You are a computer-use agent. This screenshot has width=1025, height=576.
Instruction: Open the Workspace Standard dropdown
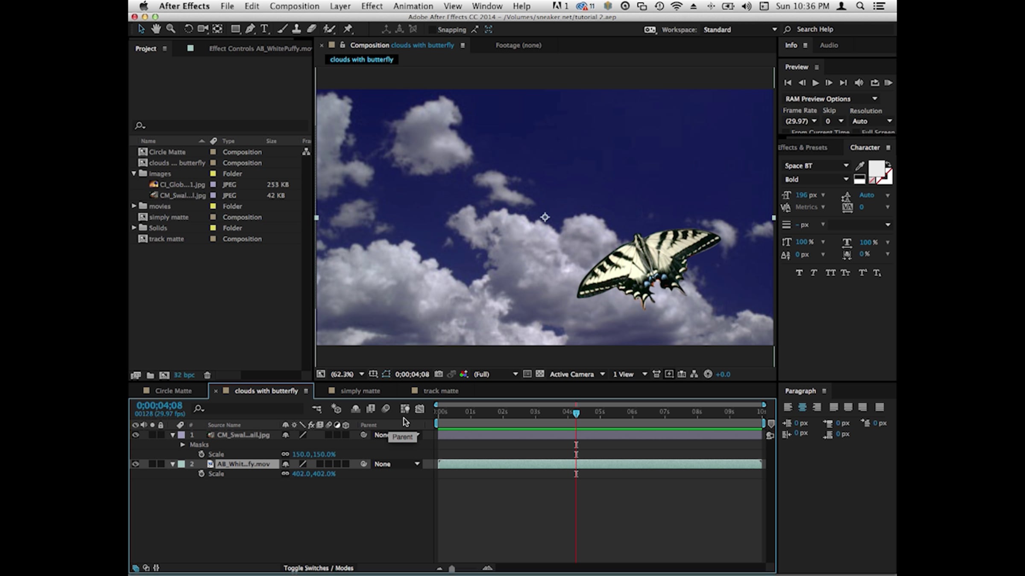pos(740,29)
